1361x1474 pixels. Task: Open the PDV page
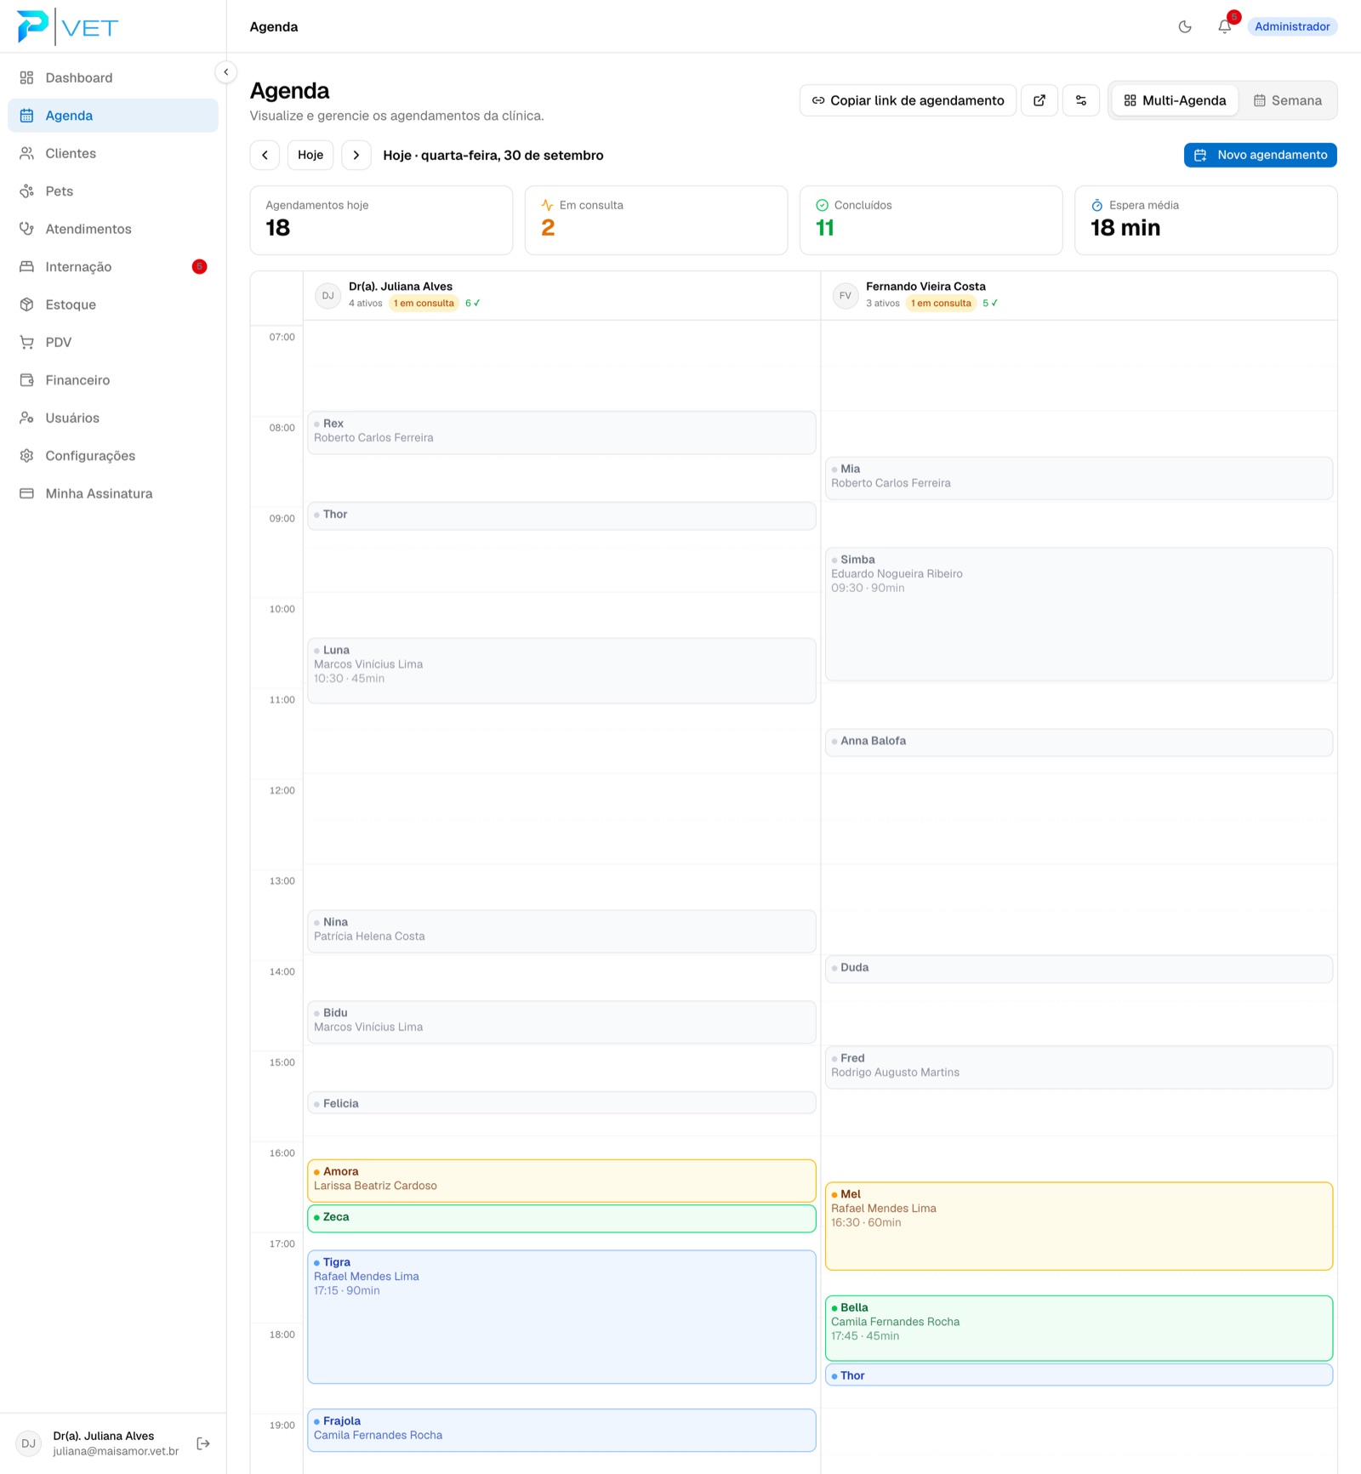coord(113,342)
